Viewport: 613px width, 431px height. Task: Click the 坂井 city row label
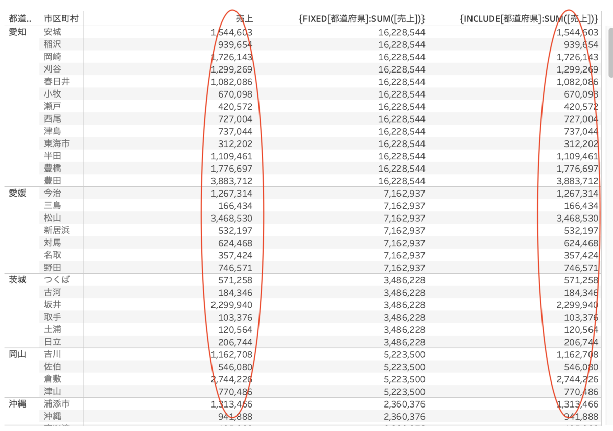coord(52,304)
